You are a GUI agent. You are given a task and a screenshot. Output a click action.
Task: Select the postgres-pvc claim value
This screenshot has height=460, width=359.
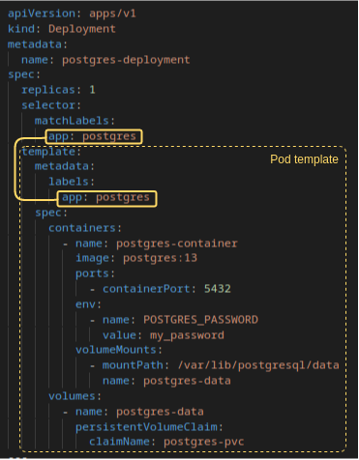204,442
